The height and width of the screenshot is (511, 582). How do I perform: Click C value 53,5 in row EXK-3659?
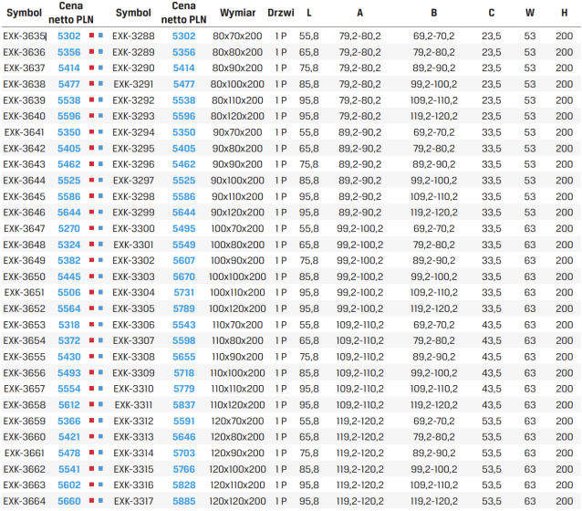click(x=492, y=421)
